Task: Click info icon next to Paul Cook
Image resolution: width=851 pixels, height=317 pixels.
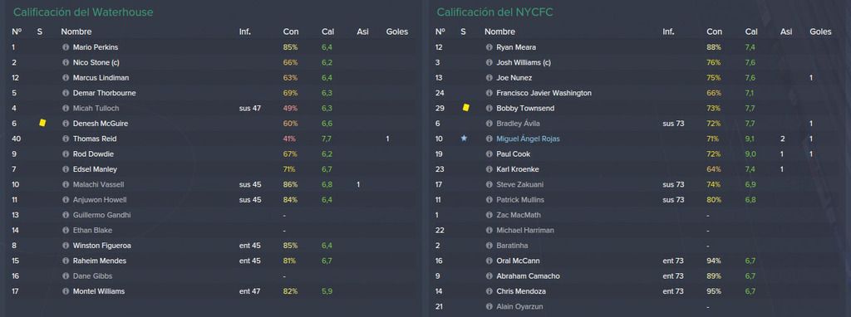Action: (x=489, y=154)
